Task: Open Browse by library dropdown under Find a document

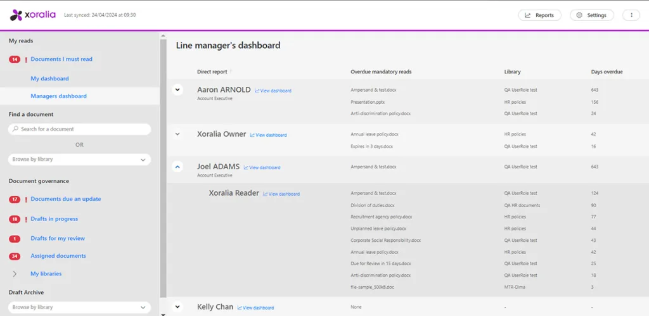Action: point(79,160)
